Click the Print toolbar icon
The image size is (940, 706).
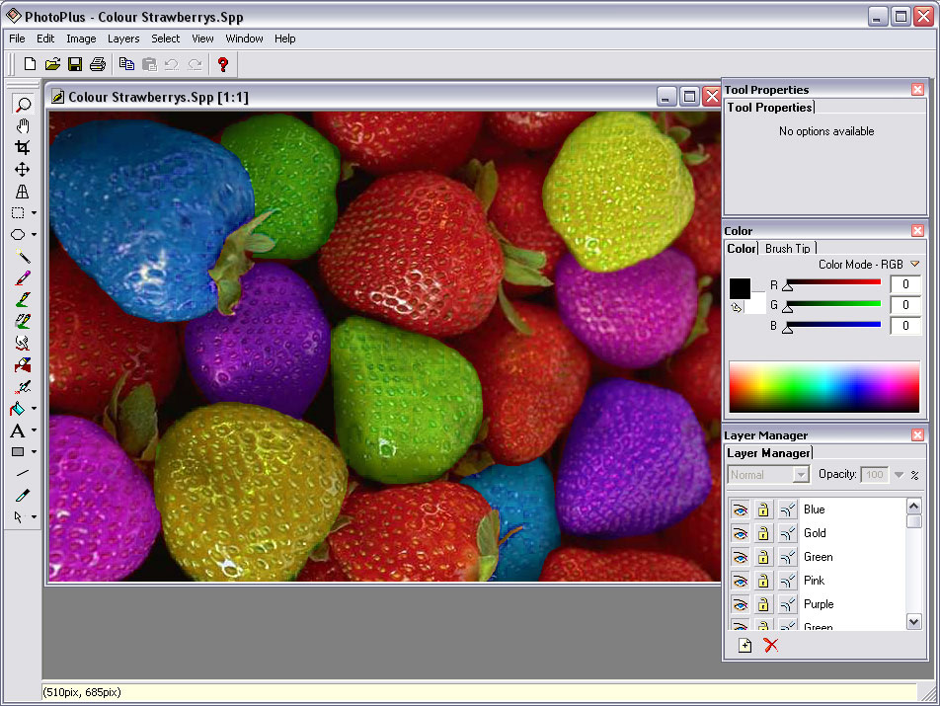pos(98,64)
